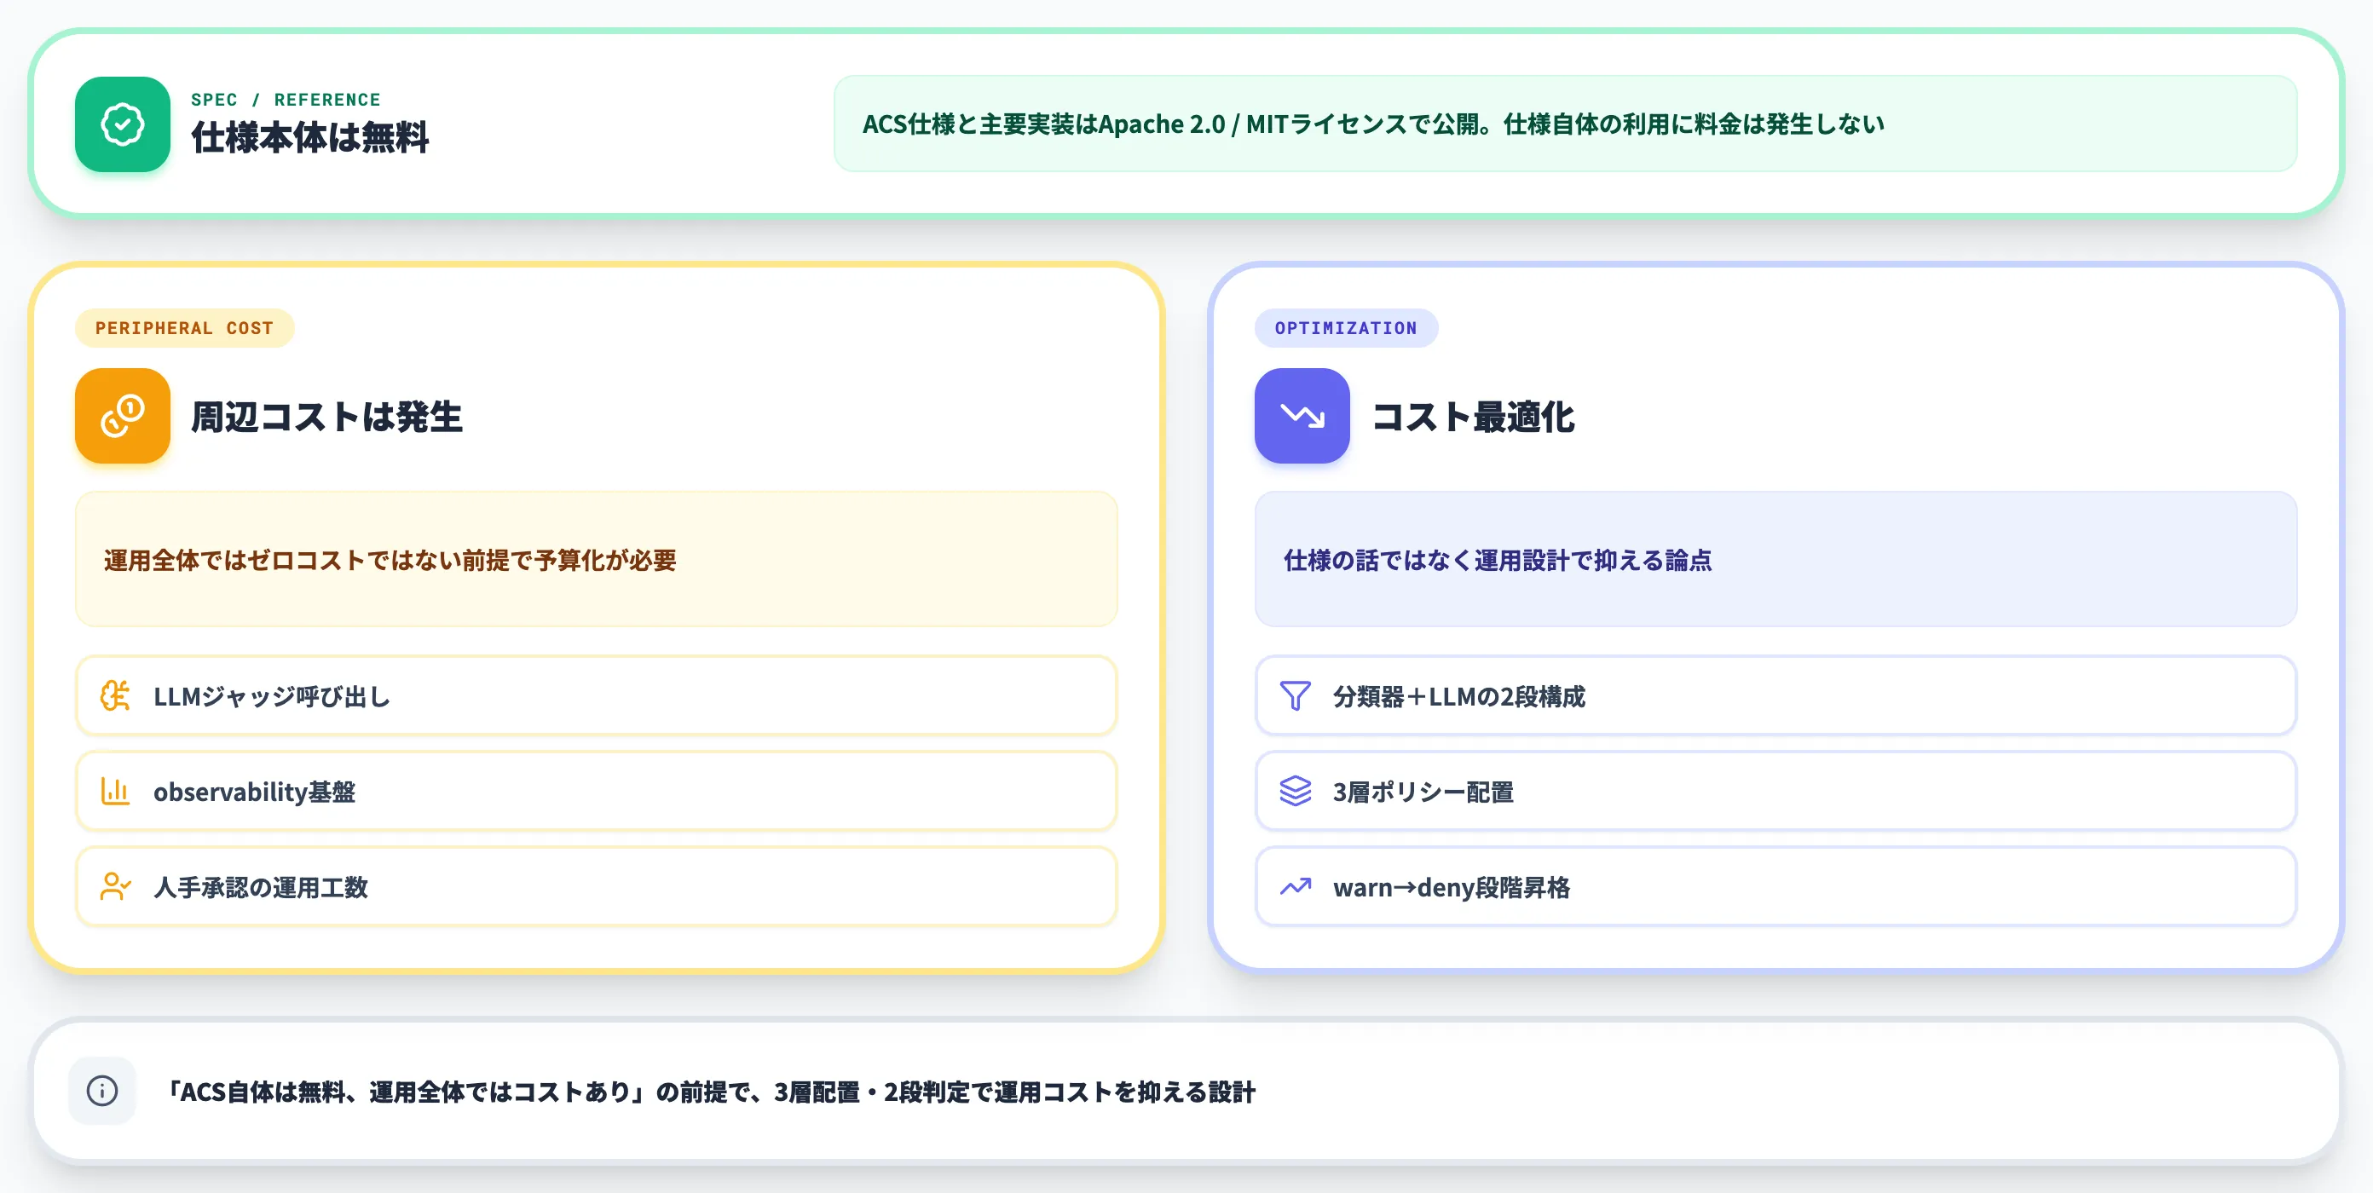Click the layers icon beside 3層ポリシー配置
Screen dimensions: 2373x1193
click(1296, 792)
